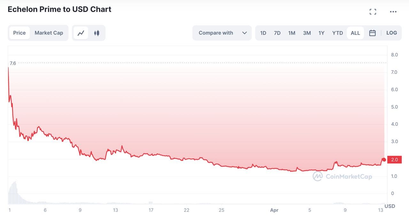Enable logarithmic scale with LOG
Screen dimensions: 409x215
point(392,33)
